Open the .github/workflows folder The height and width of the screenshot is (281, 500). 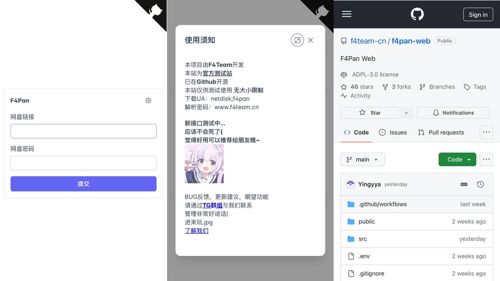[x=383, y=204]
